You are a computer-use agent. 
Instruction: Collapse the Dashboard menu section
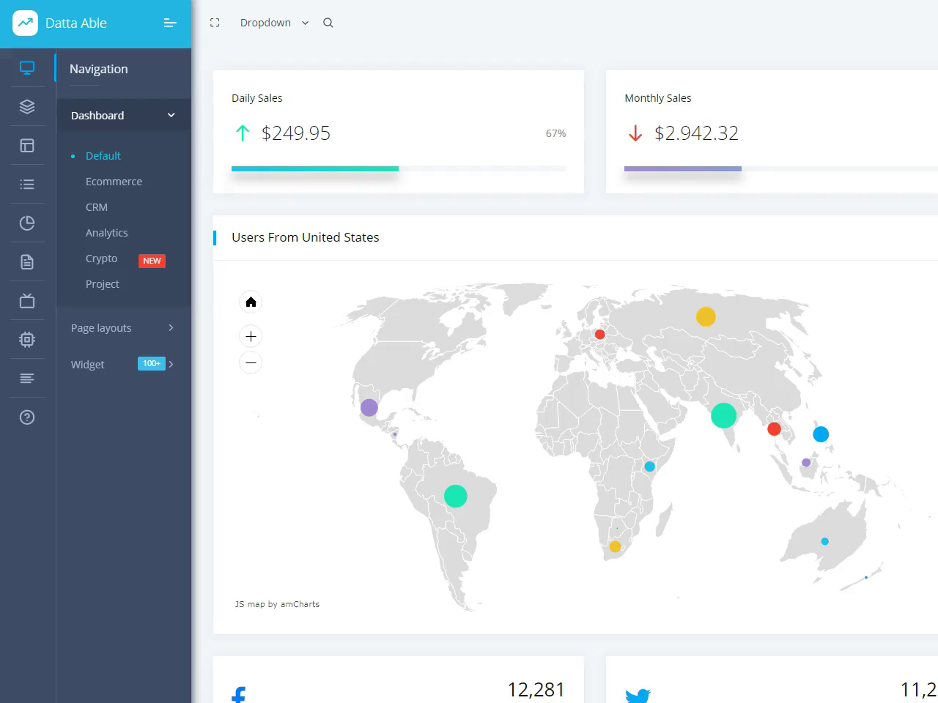point(123,115)
